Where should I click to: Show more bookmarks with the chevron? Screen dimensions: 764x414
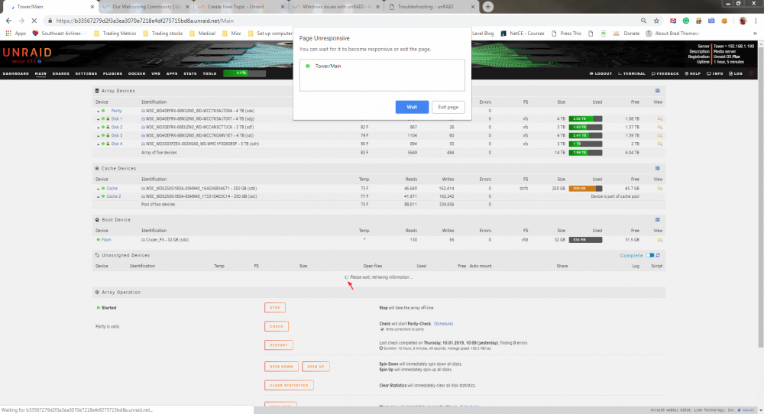click(x=755, y=33)
